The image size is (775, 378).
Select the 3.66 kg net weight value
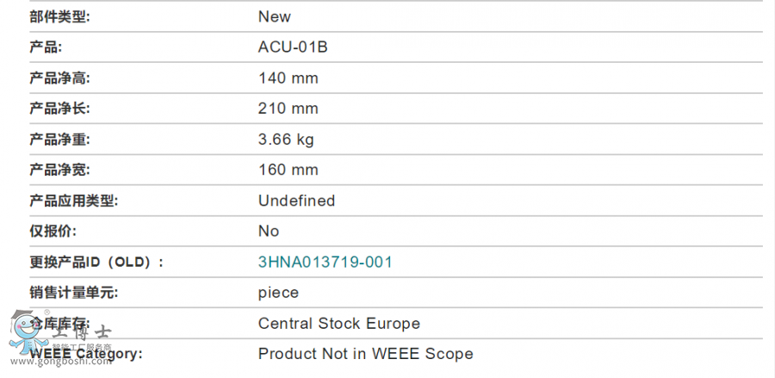(x=286, y=139)
